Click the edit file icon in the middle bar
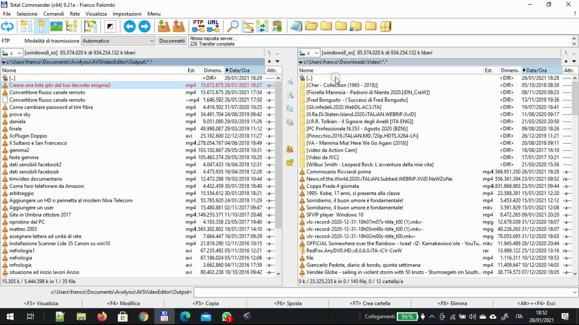Image resolution: width=579 pixels, height=325 pixels. 290,95
